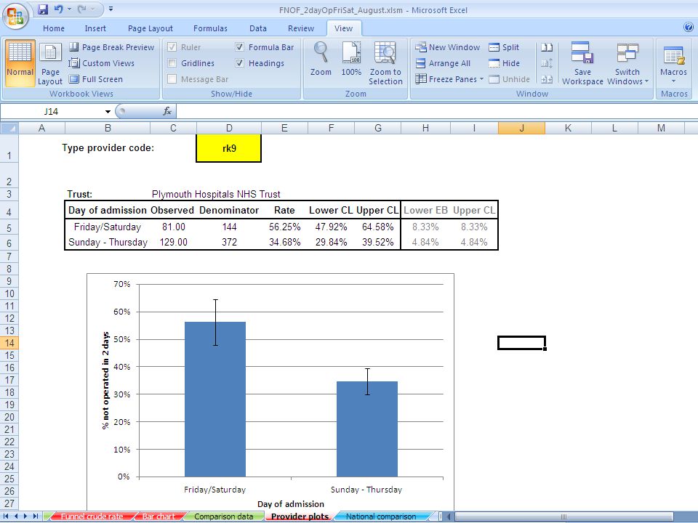The width and height of the screenshot is (698, 523).
Task: Click Synchronous Scrolling icon
Action: pos(547,63)
